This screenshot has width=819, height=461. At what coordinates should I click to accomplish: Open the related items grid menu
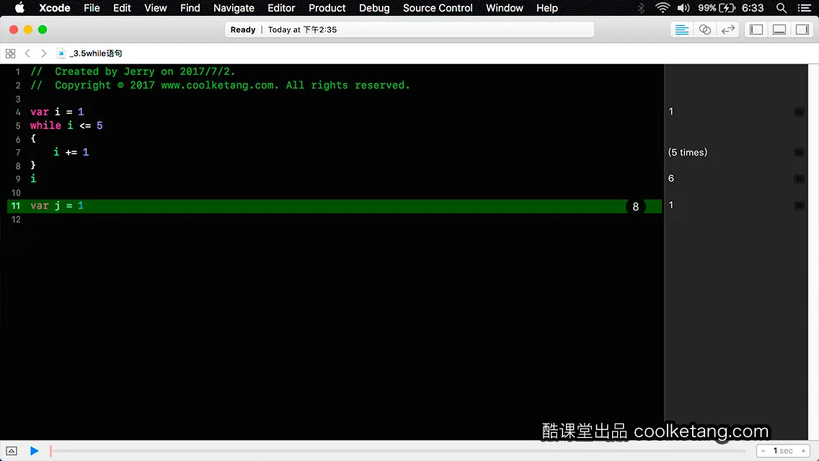coord(10,53)
